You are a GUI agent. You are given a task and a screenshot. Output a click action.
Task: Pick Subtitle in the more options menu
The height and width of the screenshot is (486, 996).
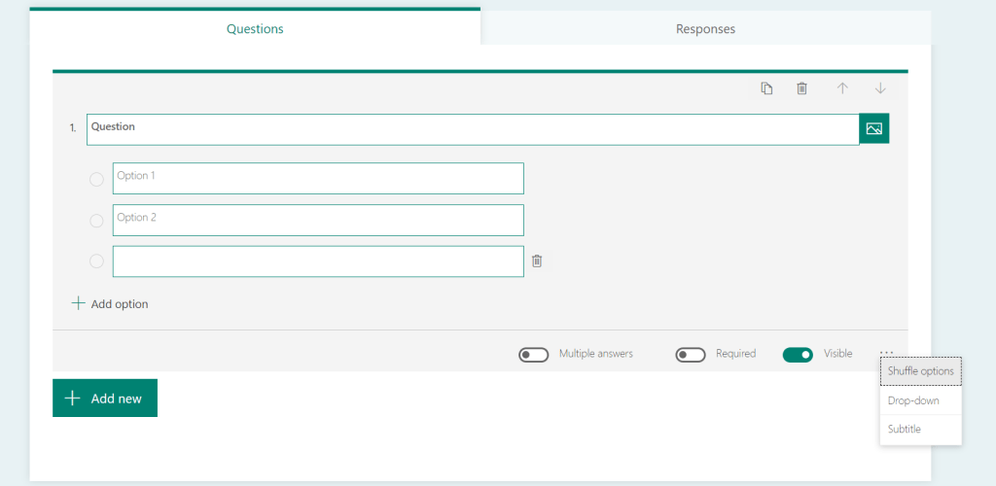(x=904, y=429)
